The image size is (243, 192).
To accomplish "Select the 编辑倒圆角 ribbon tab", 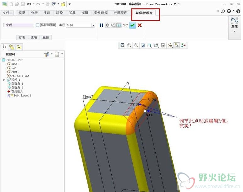I will [x=144, y=13].
